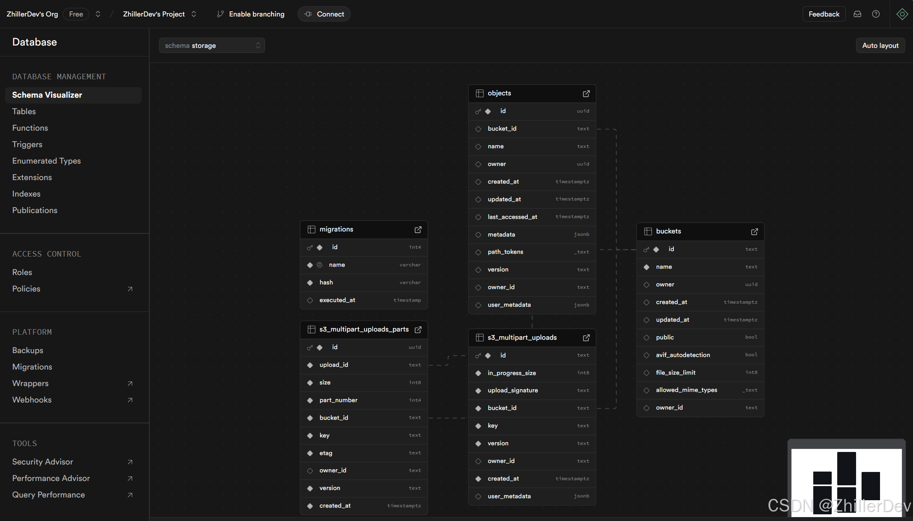Click the Auto layout button

[x=880, y=46]
